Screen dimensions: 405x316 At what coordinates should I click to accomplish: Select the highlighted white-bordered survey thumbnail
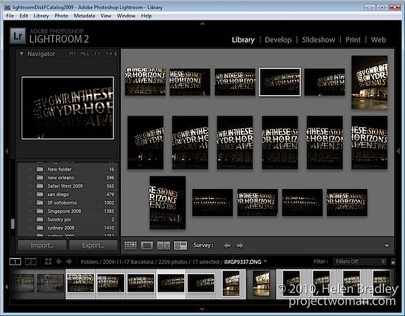(279, 82)
